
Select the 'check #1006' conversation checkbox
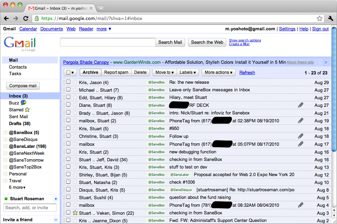tap(68, 182)
